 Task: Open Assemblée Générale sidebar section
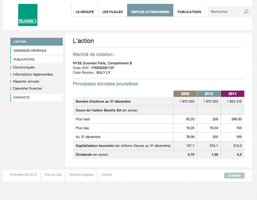pyautogui.click(x=37, y=51)
